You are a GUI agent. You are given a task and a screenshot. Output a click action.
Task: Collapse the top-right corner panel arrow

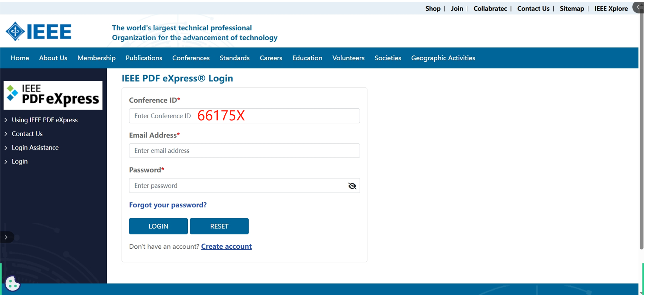[x=638, y=7]
